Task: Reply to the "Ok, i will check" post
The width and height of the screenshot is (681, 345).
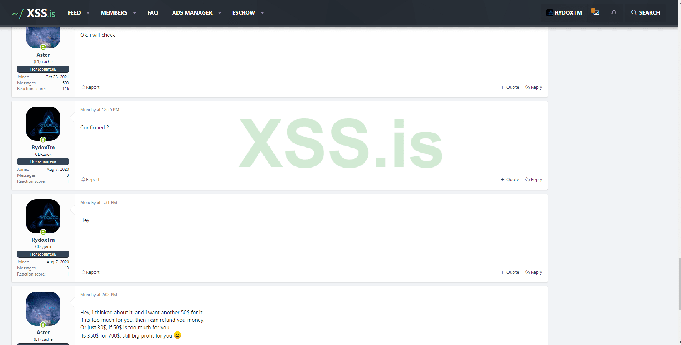Action: click(533, 87)
